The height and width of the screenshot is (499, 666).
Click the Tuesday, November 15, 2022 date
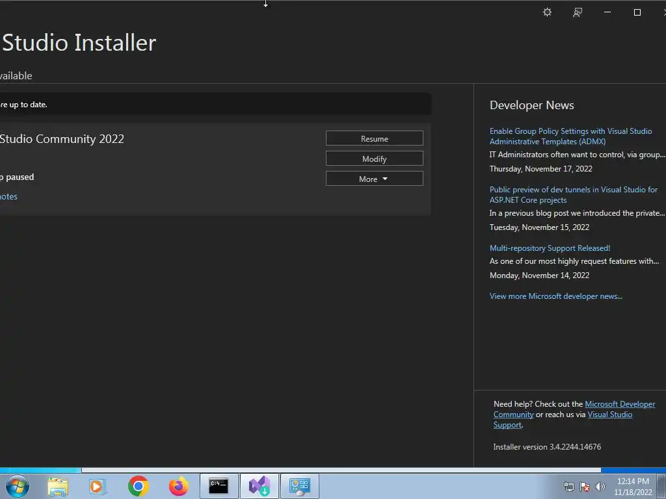point(539,227)
